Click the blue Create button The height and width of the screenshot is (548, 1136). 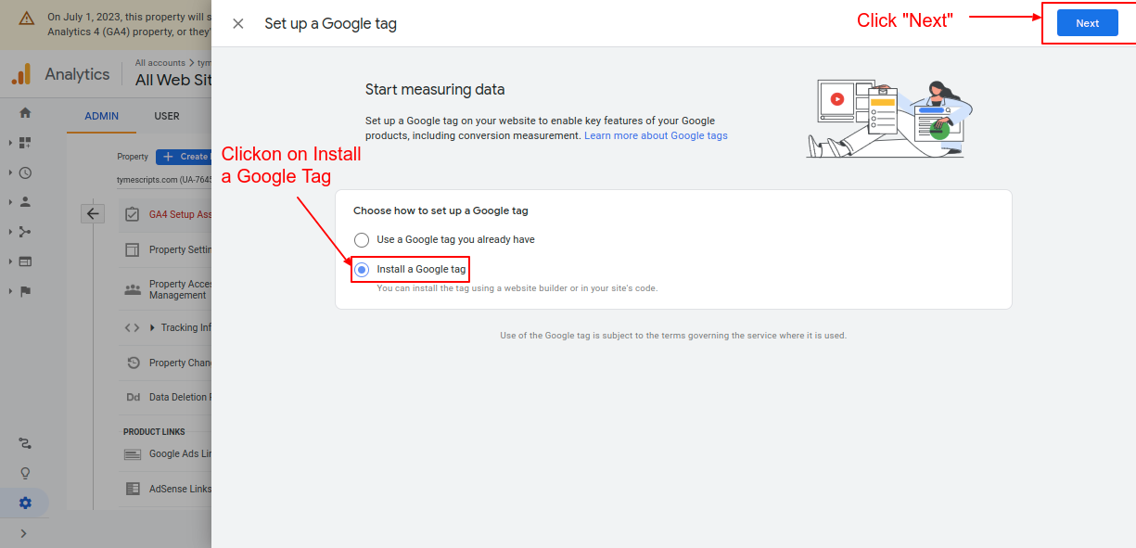(184, 156)
